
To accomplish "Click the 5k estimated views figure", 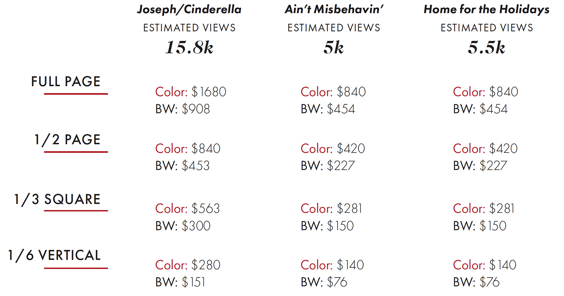I will click(334, 47).
